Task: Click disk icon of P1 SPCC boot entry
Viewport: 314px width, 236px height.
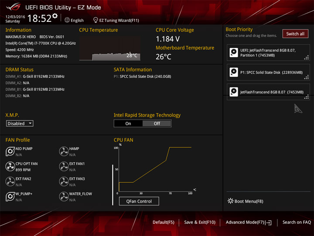Action: coord(234,72)
